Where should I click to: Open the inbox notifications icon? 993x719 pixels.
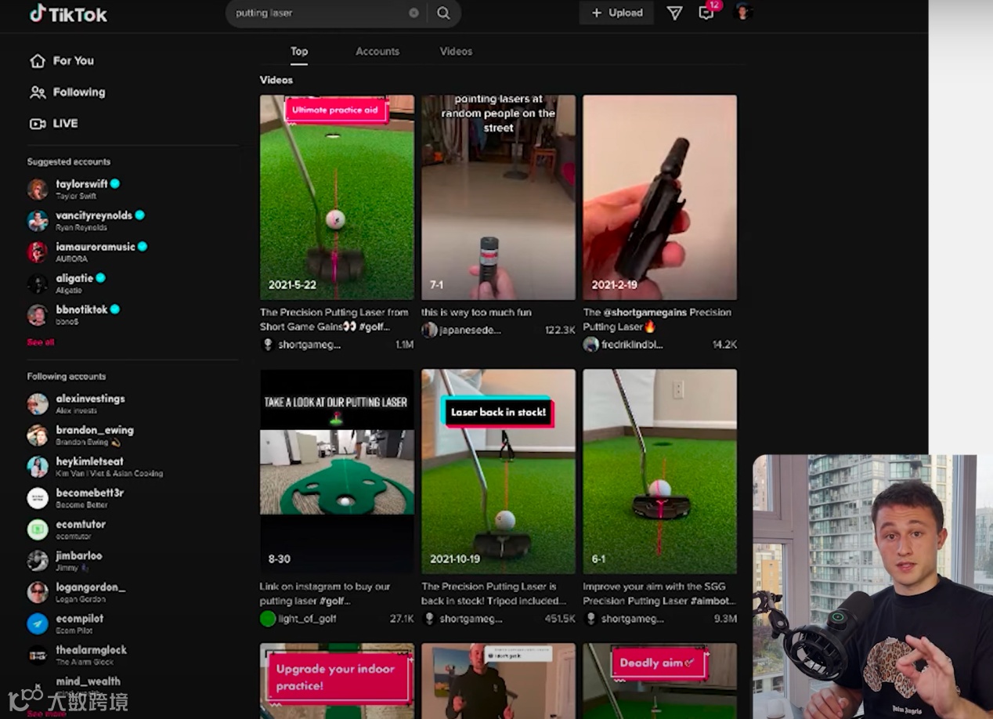coord(706,13)
